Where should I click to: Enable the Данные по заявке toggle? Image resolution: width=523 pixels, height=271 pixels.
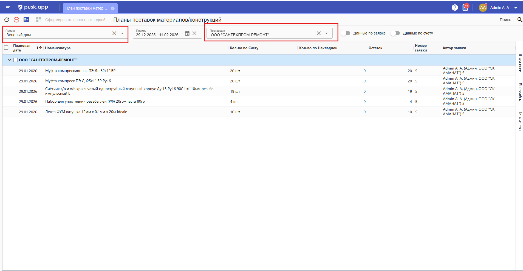[x=346, y=33]
